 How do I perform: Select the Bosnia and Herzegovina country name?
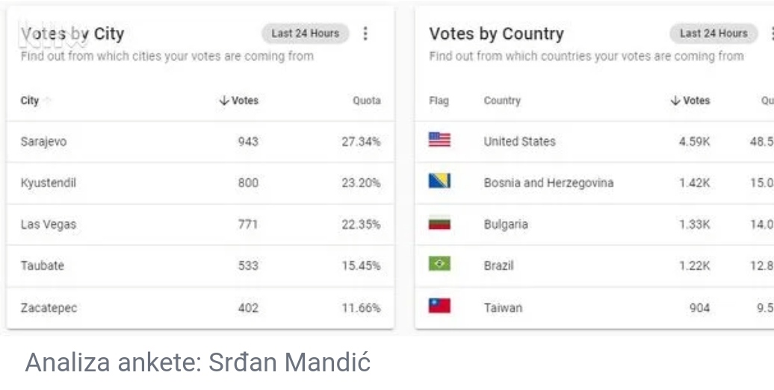pos(548,183)
